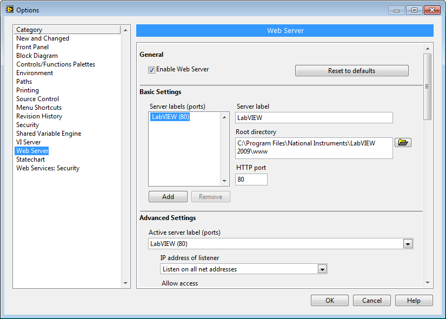Viewport: 446px width, 319px height.
Task: Select Menu Shortcuts category
Action: pos(39,108)
